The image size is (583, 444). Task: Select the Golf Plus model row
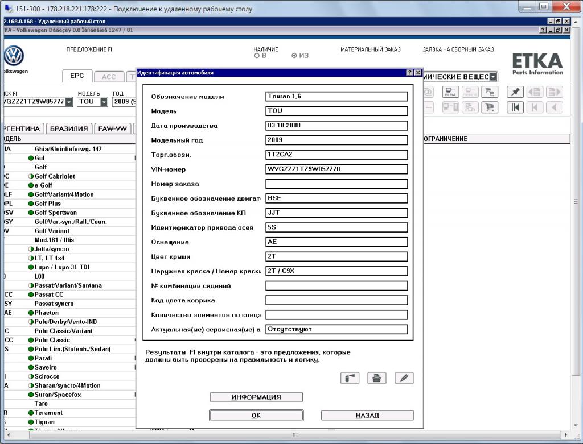click(69, 204)
